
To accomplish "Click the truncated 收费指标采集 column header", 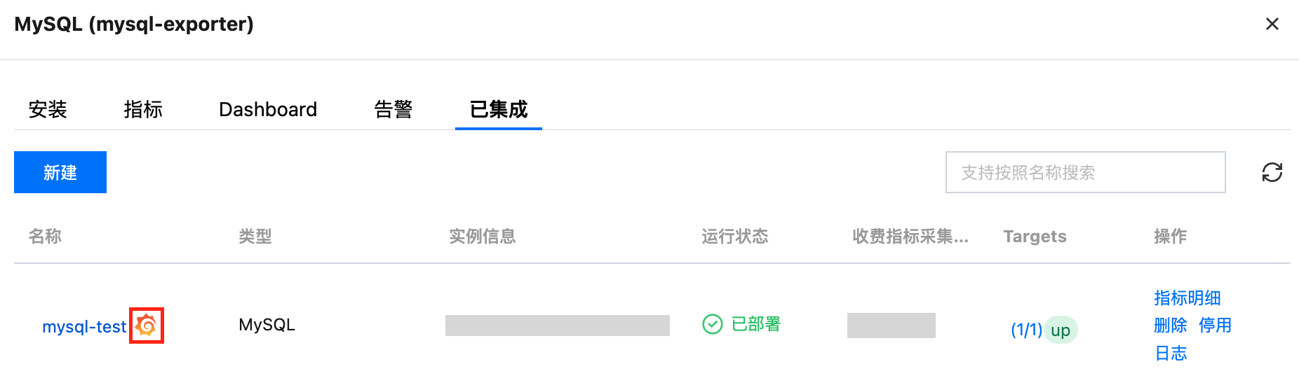I will pyautogui.click(x=910, y=237).
